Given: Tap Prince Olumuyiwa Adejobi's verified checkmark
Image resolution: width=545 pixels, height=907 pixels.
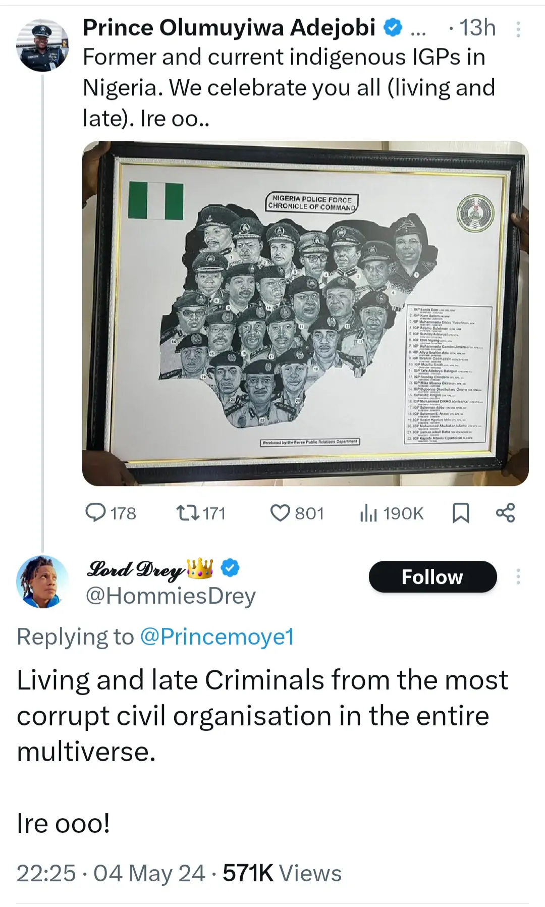Looking at the screenshot, I should click(393, 28).
